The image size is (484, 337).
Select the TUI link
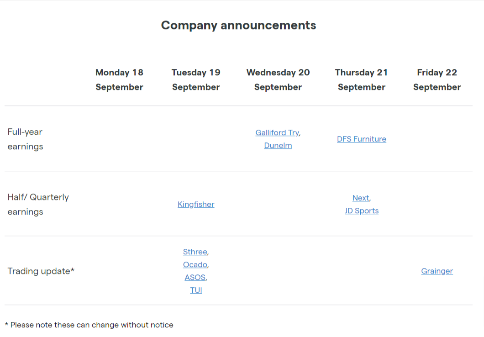click(x=196, y=290)
